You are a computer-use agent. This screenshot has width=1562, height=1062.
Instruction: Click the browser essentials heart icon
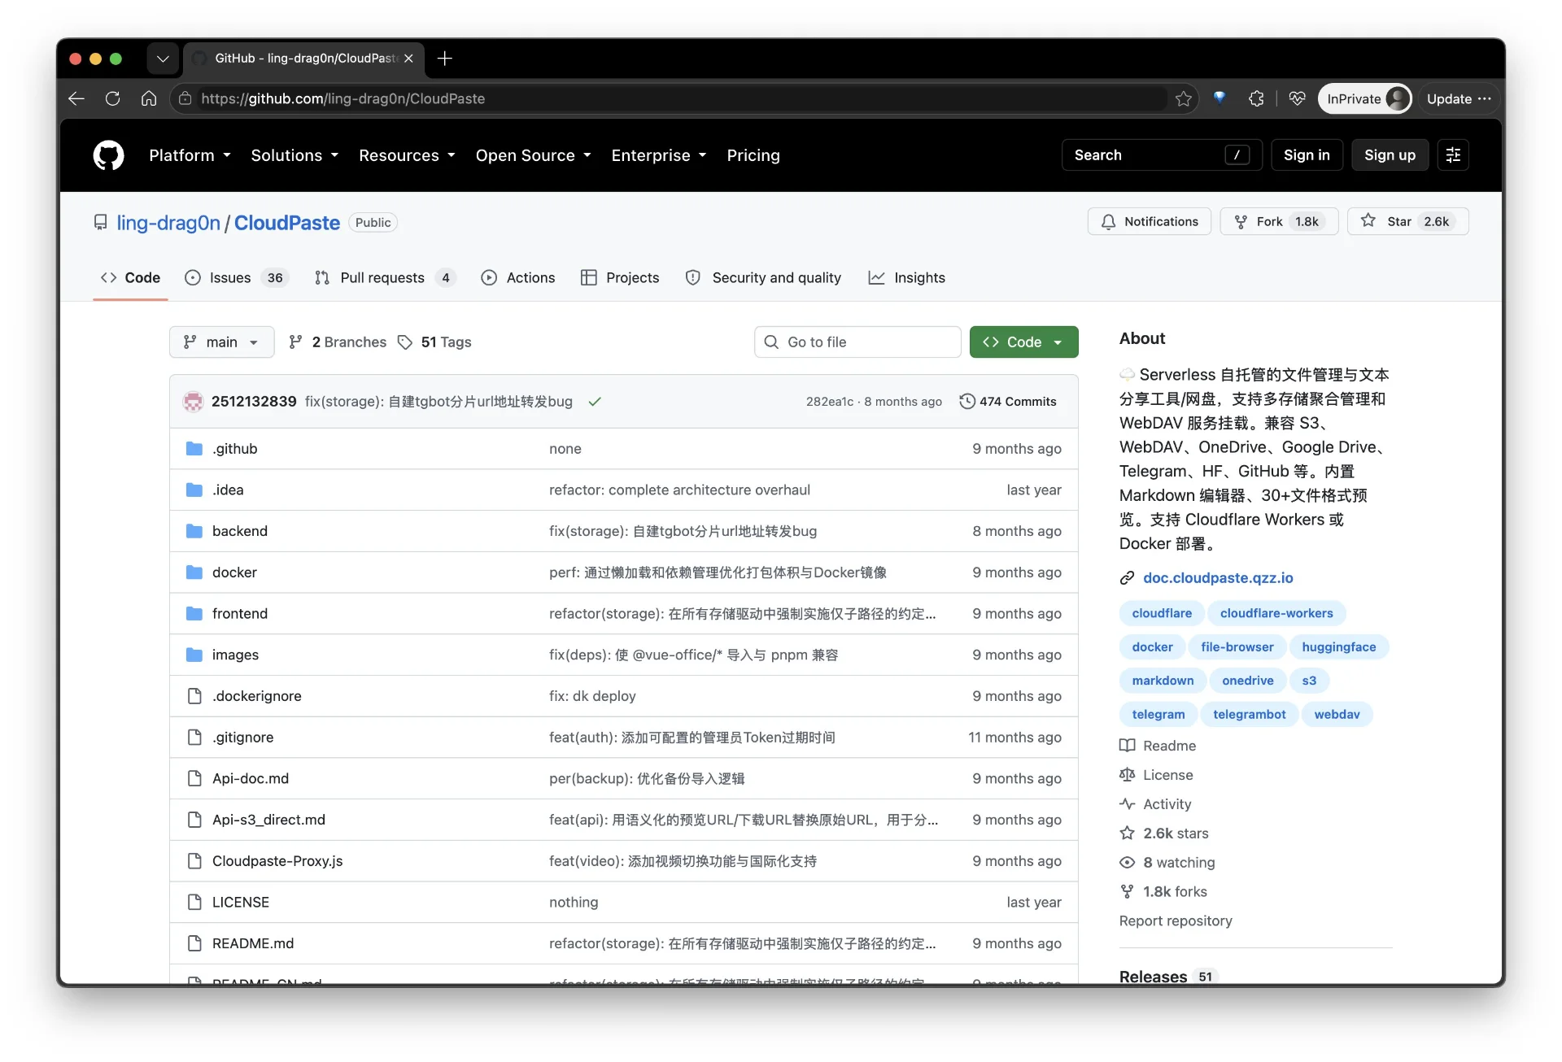pos(1297,98)
